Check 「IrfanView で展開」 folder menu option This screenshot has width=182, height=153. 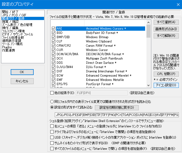(52, 132)
